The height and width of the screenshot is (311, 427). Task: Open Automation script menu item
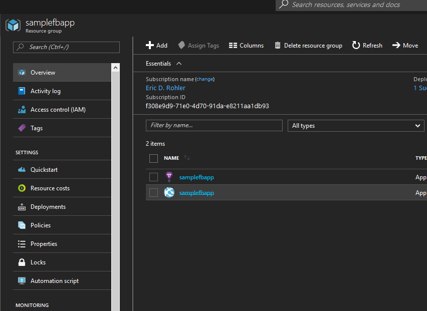pyautogui.click(x=62, y=281)
